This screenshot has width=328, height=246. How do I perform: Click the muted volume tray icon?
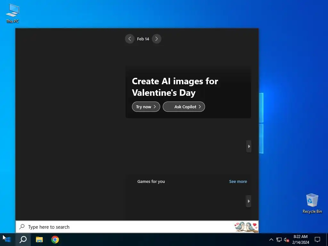pyautogui.click(x=287, y=240)
